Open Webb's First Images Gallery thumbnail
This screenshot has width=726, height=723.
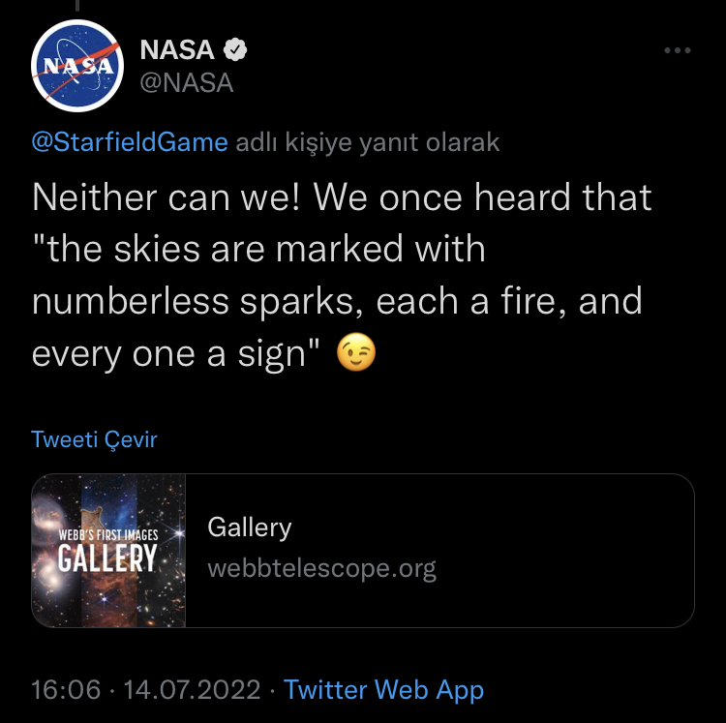[x=108, y=551]
